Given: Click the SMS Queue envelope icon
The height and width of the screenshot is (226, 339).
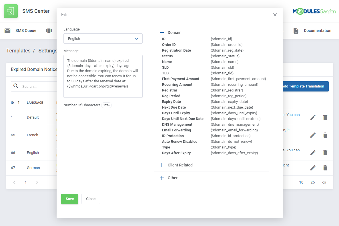Looking at the screenshot, I should 7,30.
